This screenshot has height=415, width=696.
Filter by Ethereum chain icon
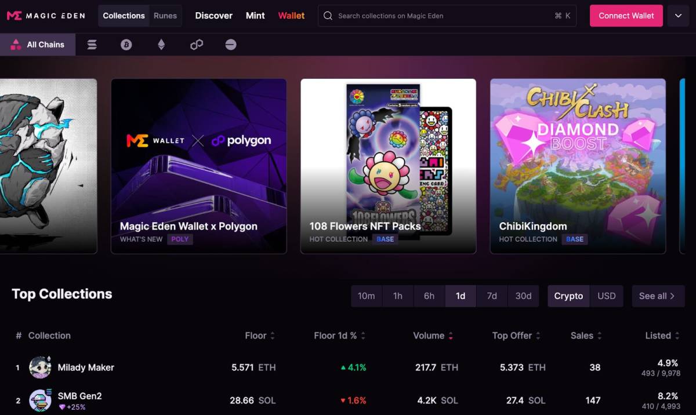click(161, 45)
